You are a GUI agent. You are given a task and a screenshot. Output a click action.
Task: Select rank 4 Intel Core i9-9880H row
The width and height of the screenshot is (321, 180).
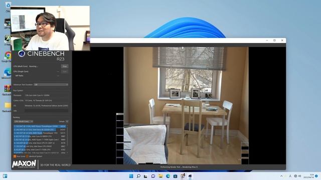(40, 136)
